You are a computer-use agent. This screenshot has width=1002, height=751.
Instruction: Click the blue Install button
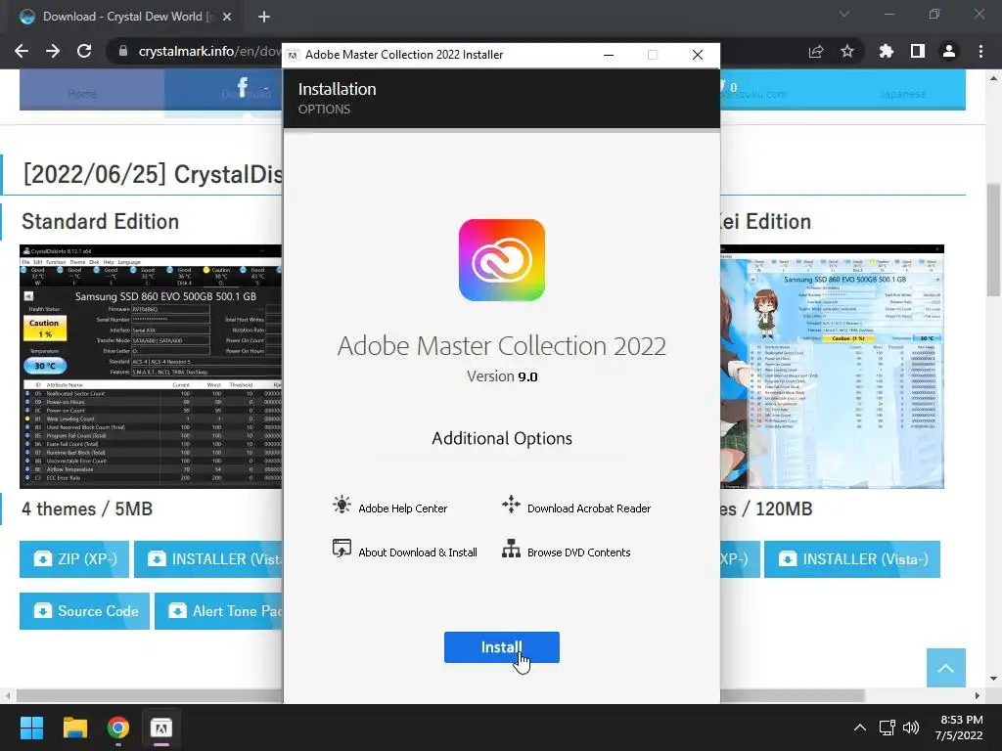tap(502, 647)
